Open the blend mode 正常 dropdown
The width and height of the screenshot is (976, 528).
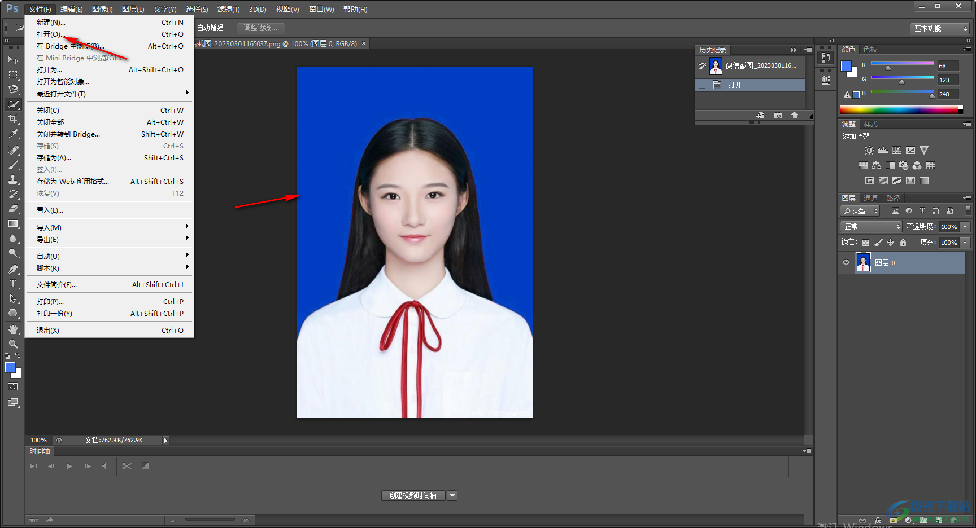(x=870, y=227)
